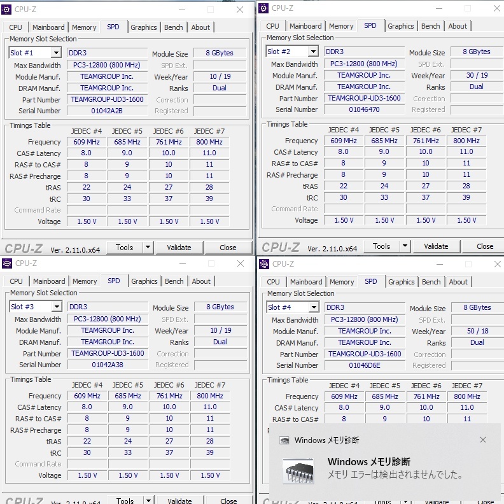Open the Bench tab in the Slot #4 window
The width and height of the screenshot is (504, 504).
tap(431, 282)
